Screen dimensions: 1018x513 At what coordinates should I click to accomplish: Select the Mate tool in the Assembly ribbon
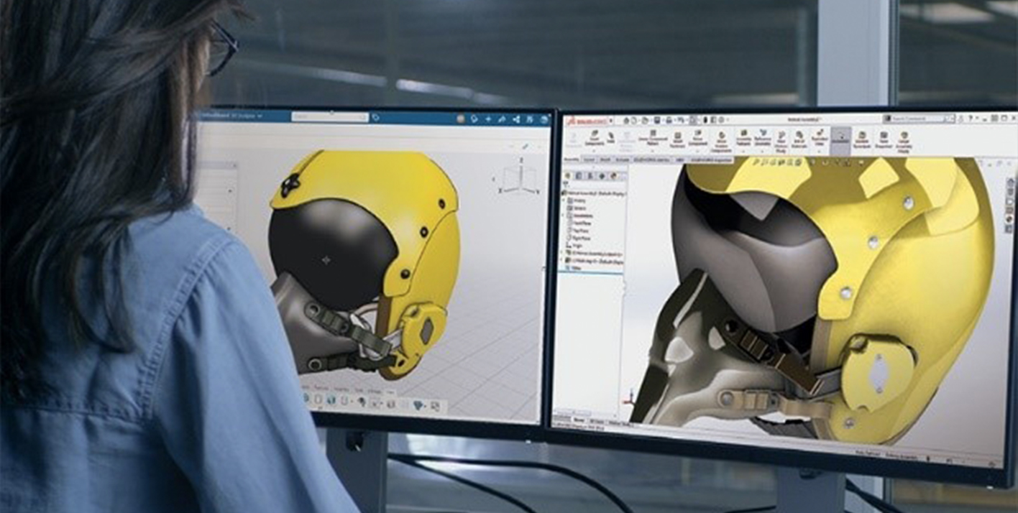pos(612,137)
